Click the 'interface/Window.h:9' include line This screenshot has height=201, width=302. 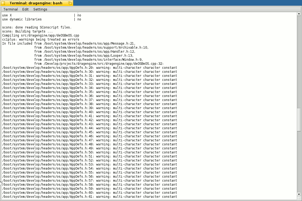tap(89, 60)
